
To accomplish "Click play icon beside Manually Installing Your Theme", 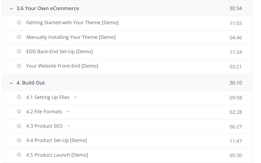I will pos(19,37).
